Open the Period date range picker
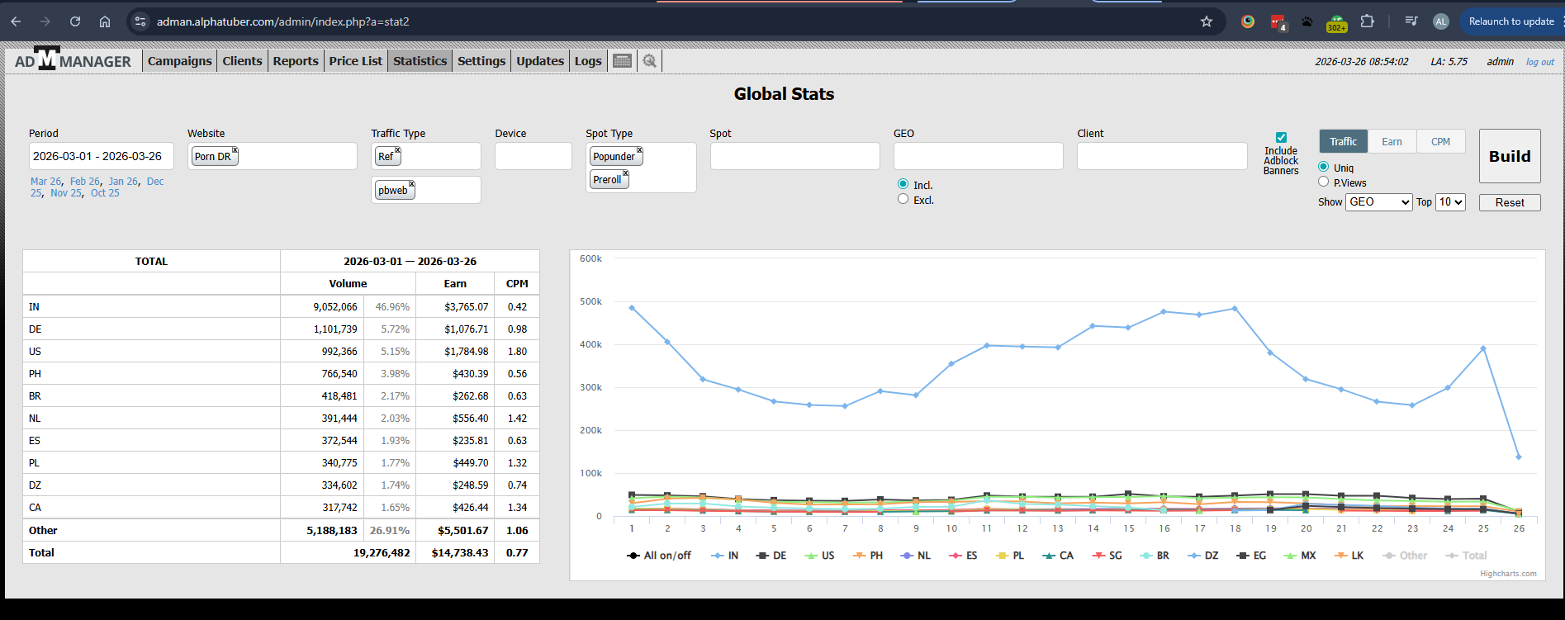Image resolution: width=1565 pixels, height=620 pixels. pos(101,156)
